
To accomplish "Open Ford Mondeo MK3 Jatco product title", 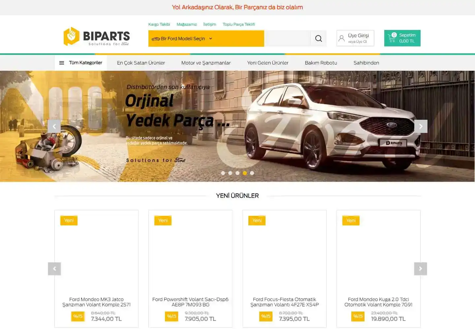I will click(x=97, y=302).
